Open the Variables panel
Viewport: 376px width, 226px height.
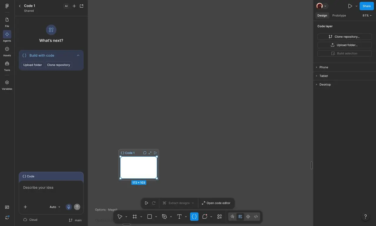pyautogui.click(x=7, y=85)
